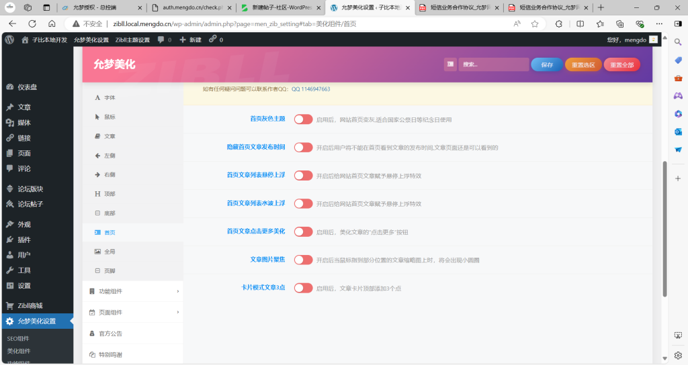Enable the 首页灰色主题 toggle
The width and height of the screenshot is (688, 365).
[303, 119]
